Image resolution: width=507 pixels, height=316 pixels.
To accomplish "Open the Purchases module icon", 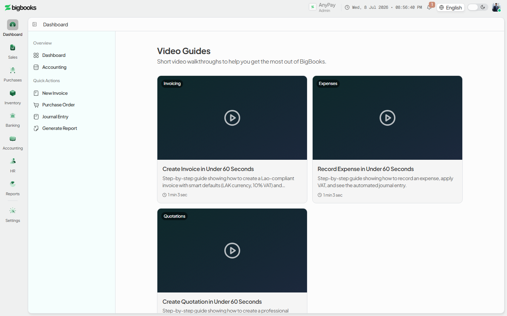I will (x=13, y=70).
